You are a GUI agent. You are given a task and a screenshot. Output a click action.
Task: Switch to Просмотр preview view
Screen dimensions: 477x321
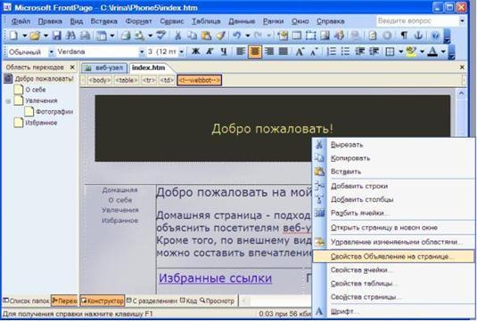(218, 301)
